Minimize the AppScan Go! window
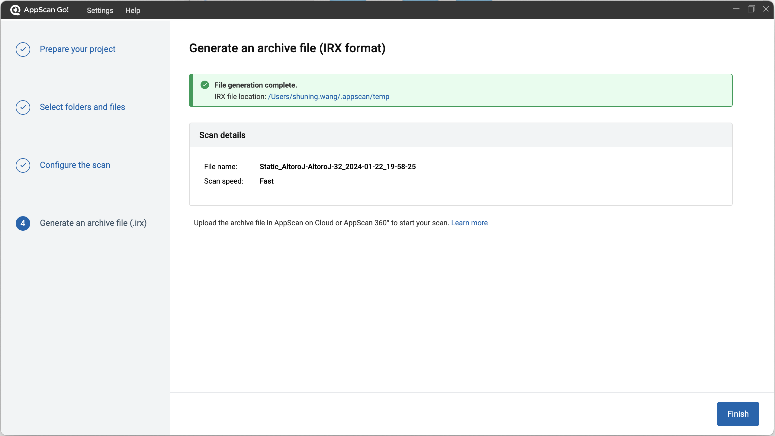The image size is (775, 436). 736,9
